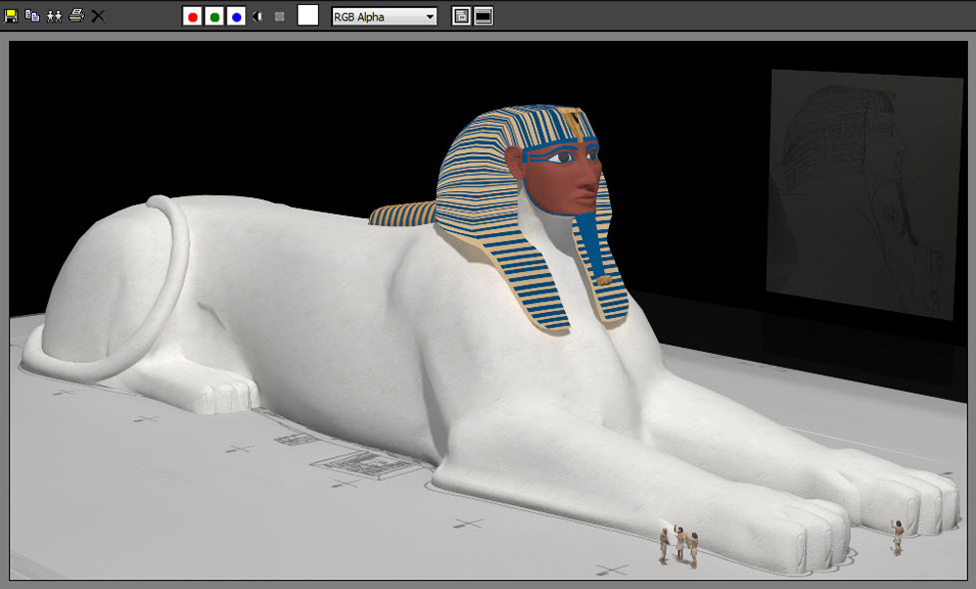Screen dimensions: 976x589
Task: Clone the rendered frame window
Action: coord(54,16)
